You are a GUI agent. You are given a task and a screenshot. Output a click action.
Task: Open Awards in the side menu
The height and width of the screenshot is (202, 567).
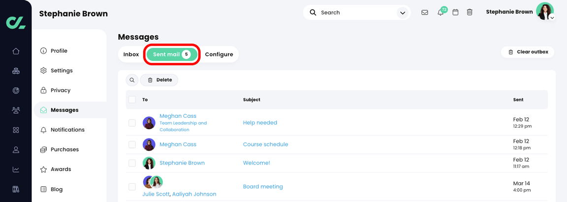pos(61,169)
